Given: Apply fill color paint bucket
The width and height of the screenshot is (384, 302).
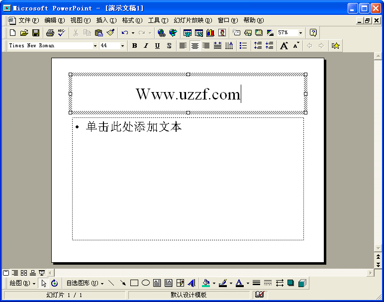Looking at the screenshot, I should tap(206, 283).
